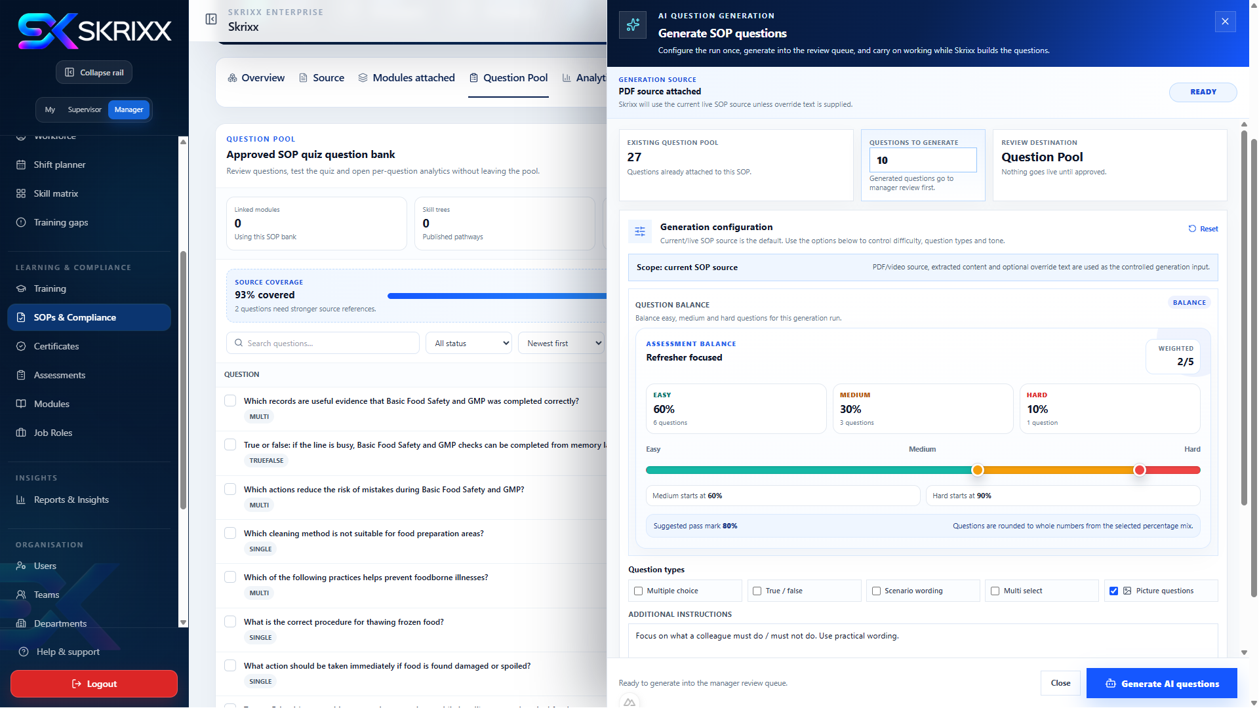
Task: Click the Question Pool clipboard icon
Action: [x=473, y=78]
